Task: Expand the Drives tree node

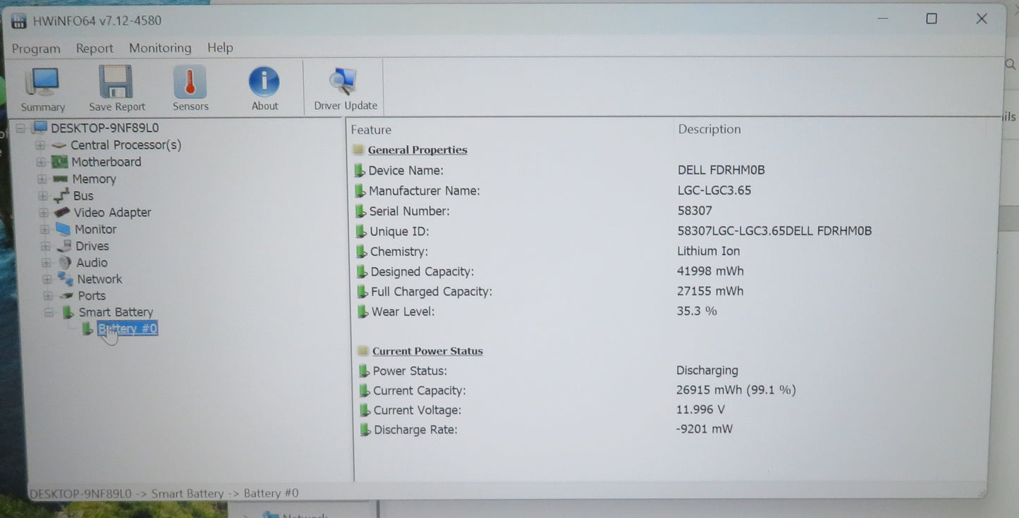Action: [x=46, y=245]
